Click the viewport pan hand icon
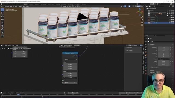 [142, 20]
